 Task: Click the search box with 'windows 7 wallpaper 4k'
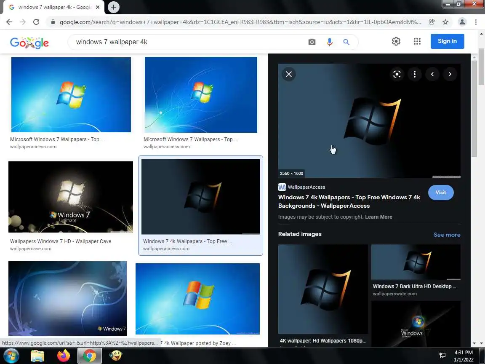tap(189, 42)
